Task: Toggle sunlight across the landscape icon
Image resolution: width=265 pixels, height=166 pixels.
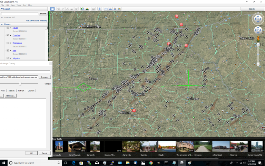Action: pyautogui.click(x=87, y=9)
